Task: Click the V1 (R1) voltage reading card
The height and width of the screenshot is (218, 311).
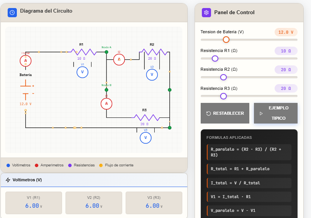Action: (x=34, y=203)
